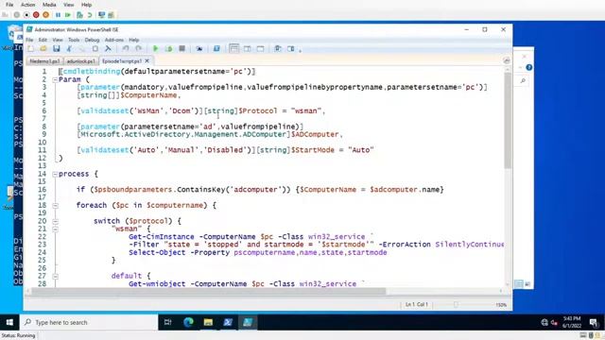Open Task View from taskbar
Image resolution: width=605 pixels, height=340 pixels.
(168, 322)
